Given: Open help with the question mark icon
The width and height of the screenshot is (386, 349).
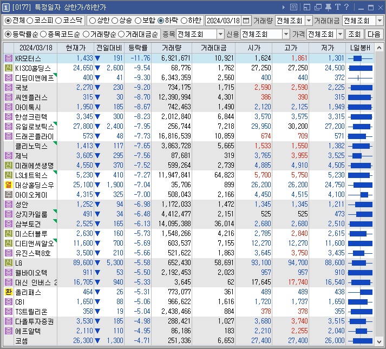Looking at the screenshot, I should click(346, 7).
